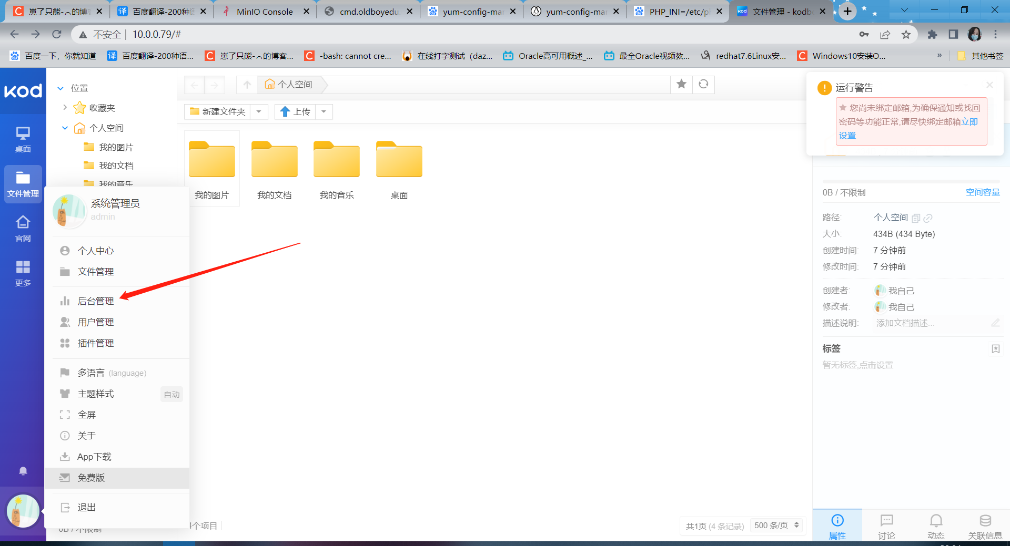1010x546 pixels.
Task: Reload the page with browser refresh
Action: pyautogui.click(x=56, y=34)
